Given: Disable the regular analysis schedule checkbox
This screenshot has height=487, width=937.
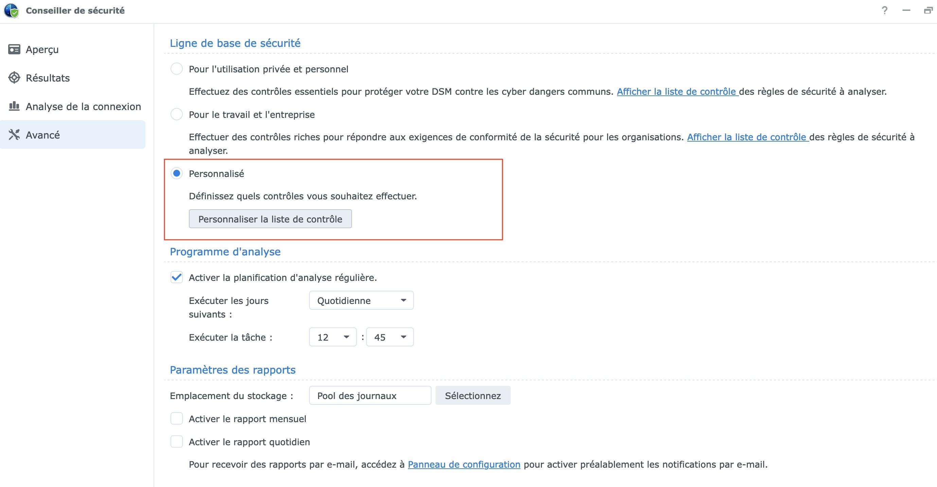Looking at the screenshot, I should click(176, 277).
